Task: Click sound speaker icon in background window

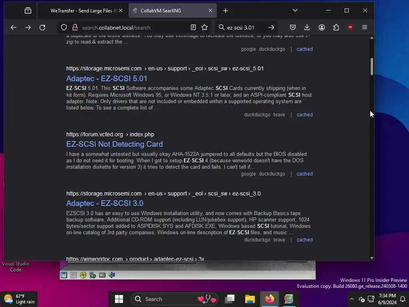Action: coord(112,275)
